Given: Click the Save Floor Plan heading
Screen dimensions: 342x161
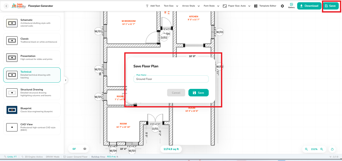Looking at the screenshot, I should [146, 66].
